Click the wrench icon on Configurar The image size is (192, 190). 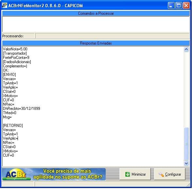coord(161,174)
